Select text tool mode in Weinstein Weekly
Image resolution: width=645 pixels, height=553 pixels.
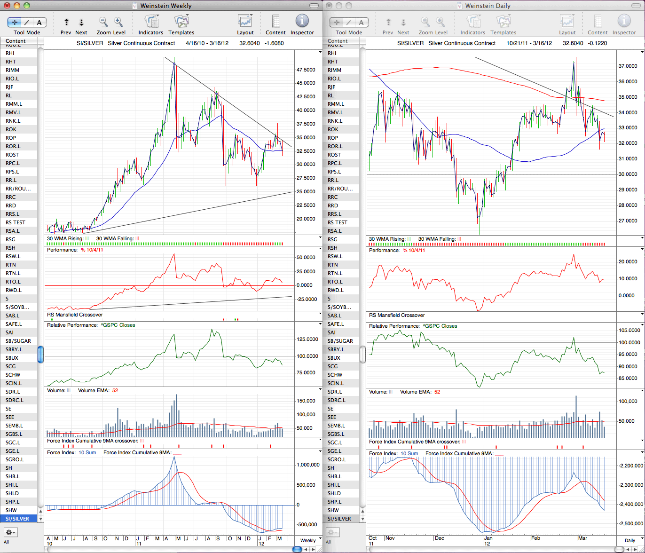[x=39, y=22]
